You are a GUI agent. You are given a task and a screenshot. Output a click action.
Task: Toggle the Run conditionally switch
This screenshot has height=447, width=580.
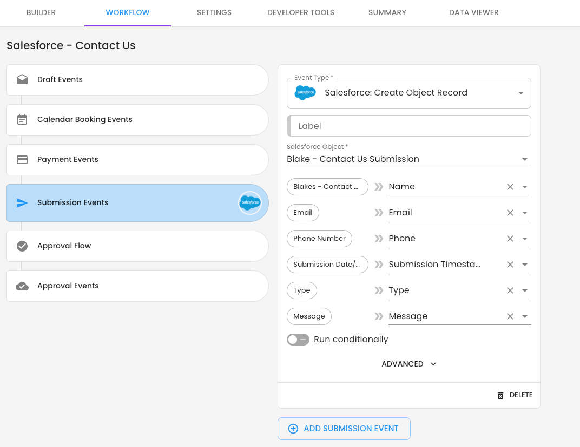pyautogui.click(x=298, y=340)
